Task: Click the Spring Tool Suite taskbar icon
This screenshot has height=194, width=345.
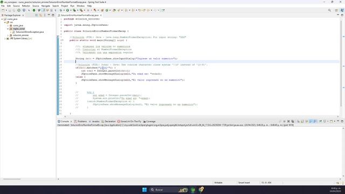Action: pos(193,190)
